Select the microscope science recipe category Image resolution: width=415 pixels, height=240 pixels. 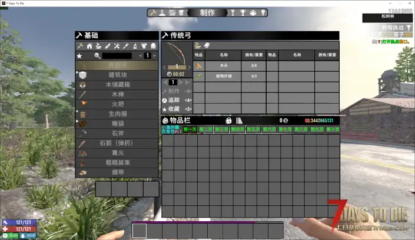point(135,46)
